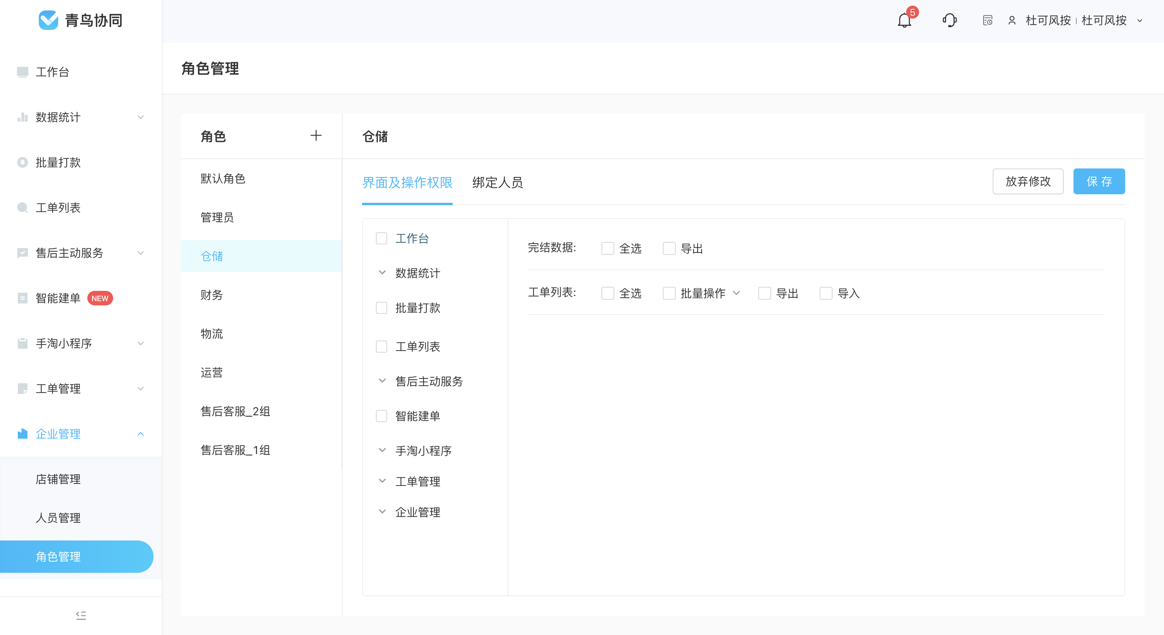1164x635 pixels.
Task: Expand 企业管理 in permission tree
Action: coord(382,512)
